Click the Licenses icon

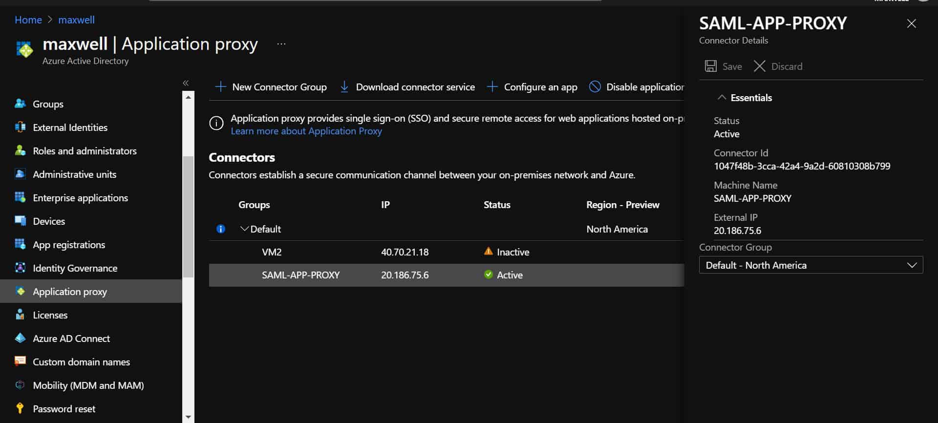tap(20, 315)
